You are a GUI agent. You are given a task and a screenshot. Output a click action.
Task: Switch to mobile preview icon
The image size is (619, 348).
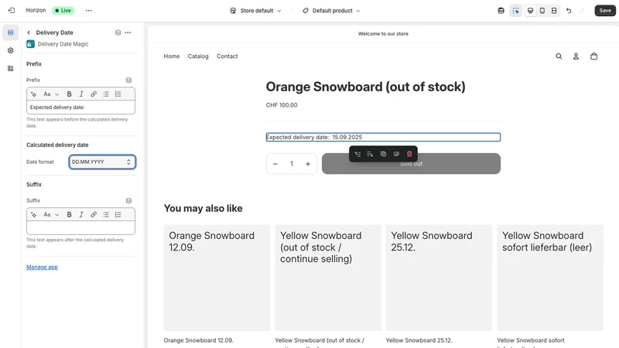(542, 11)
